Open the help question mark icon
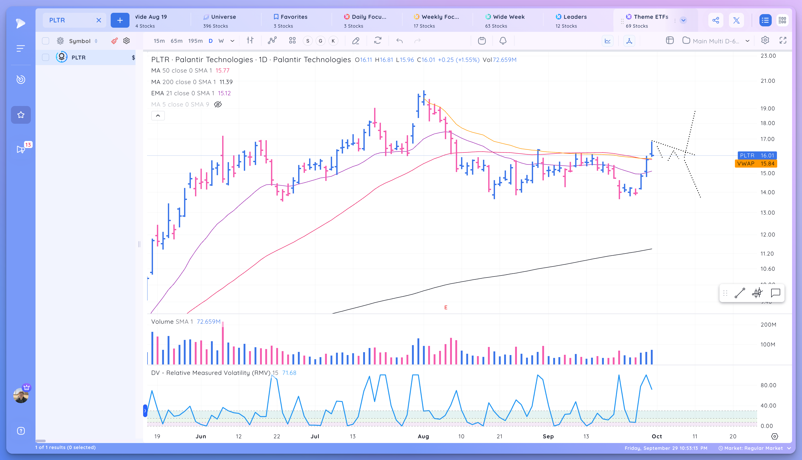 21,431
